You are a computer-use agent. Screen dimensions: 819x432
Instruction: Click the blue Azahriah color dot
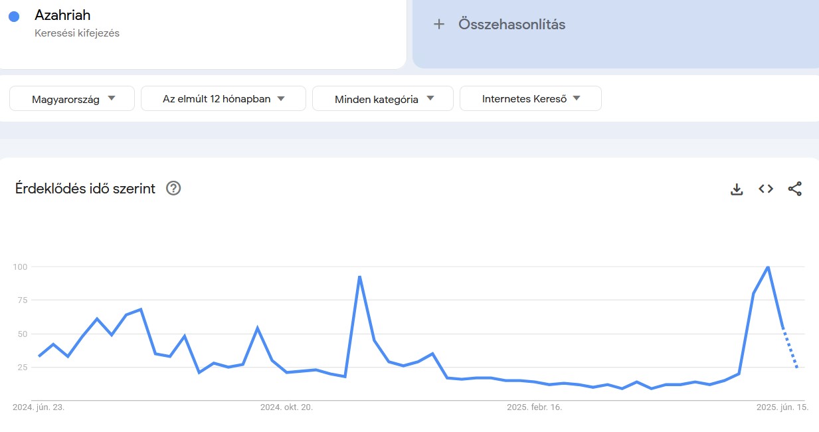point(14,17)
